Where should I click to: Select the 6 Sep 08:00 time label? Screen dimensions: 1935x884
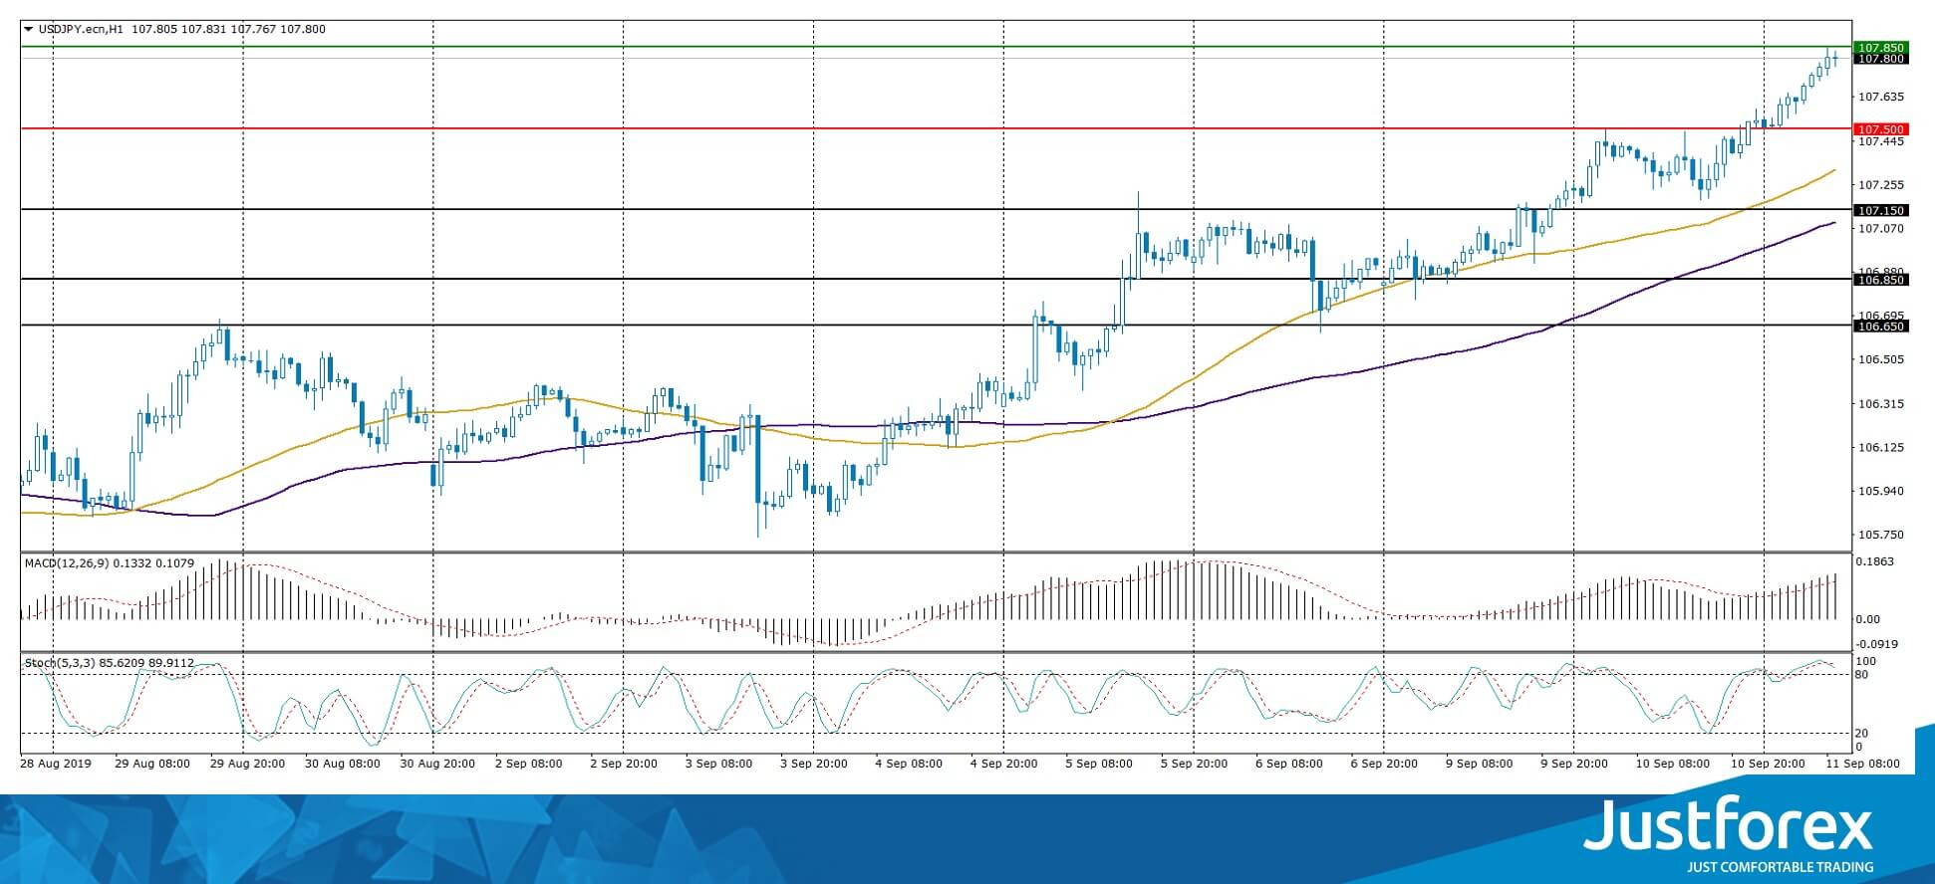coord(1289,764)
